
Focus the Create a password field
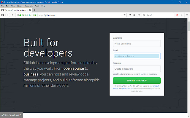click(137, 68)
